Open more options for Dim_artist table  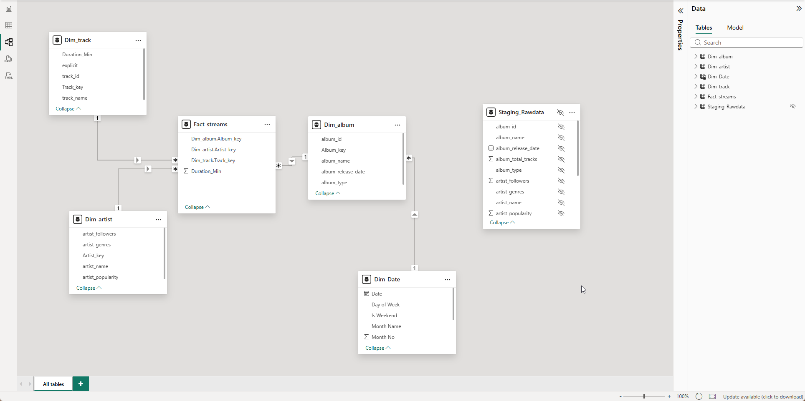159,220
